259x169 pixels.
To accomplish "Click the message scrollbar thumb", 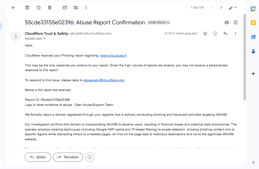I will coord(245,57).
